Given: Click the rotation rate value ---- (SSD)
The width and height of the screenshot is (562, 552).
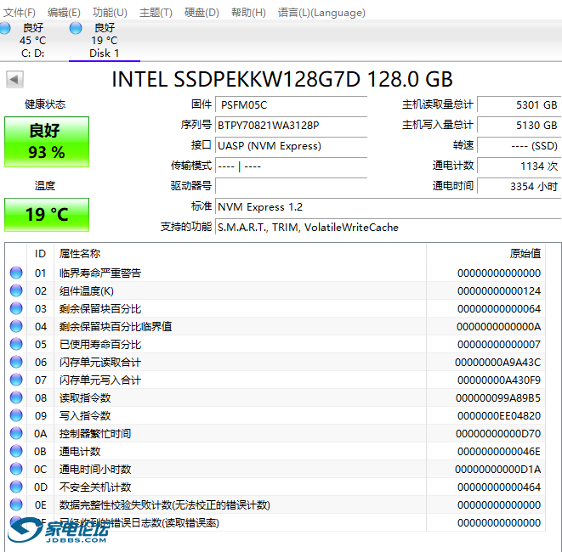Looking at the screenshot, I should [519, 146].
